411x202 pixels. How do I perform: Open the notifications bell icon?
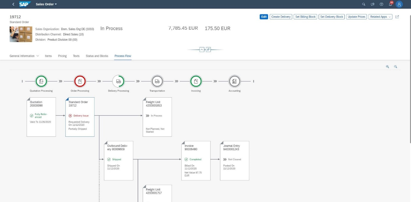click(x=391, y=4)
